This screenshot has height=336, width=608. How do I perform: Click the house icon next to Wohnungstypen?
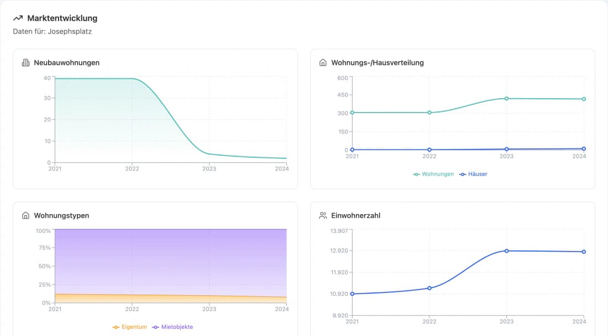(25, 216)
